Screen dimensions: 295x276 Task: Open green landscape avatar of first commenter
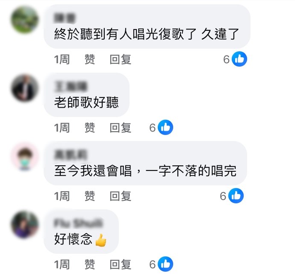pos(25,20)
